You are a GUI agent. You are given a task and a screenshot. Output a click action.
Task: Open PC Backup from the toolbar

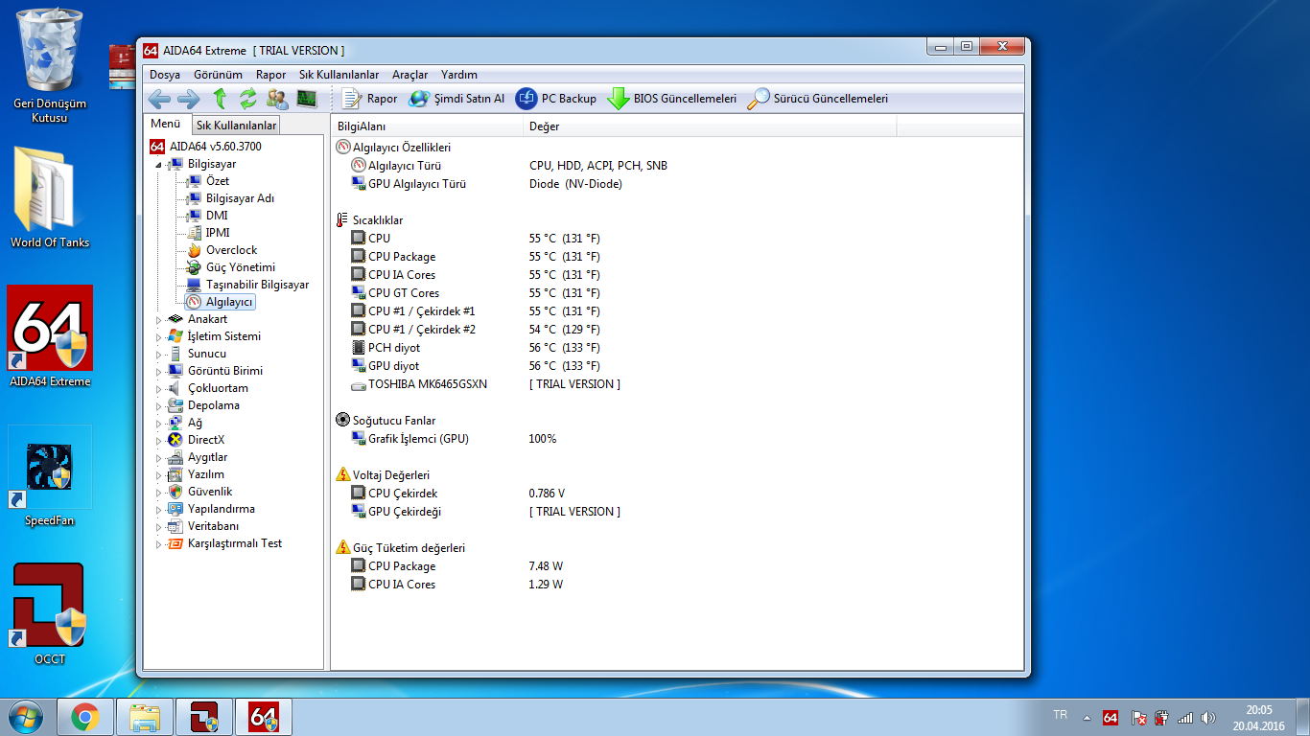(x=556, y=98)
